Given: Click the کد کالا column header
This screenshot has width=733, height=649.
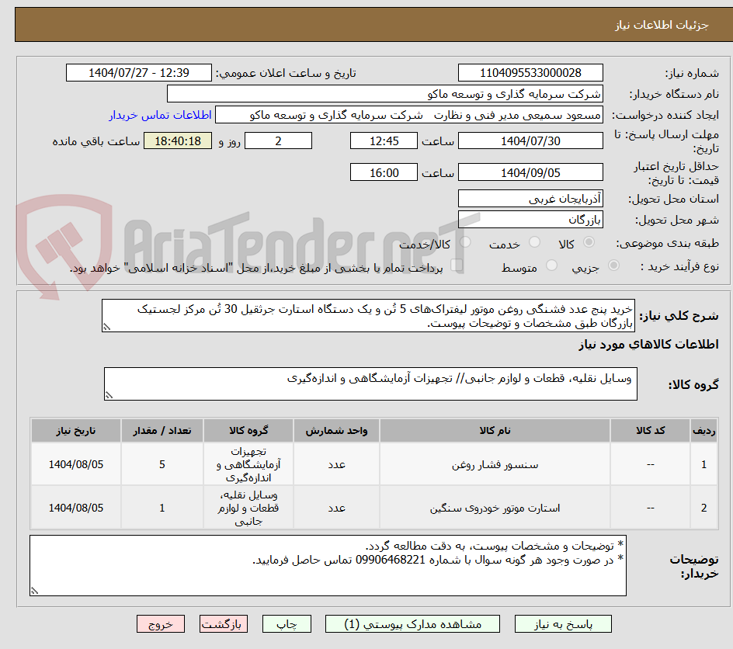Looking at the screenshot, I should (650, 430).
